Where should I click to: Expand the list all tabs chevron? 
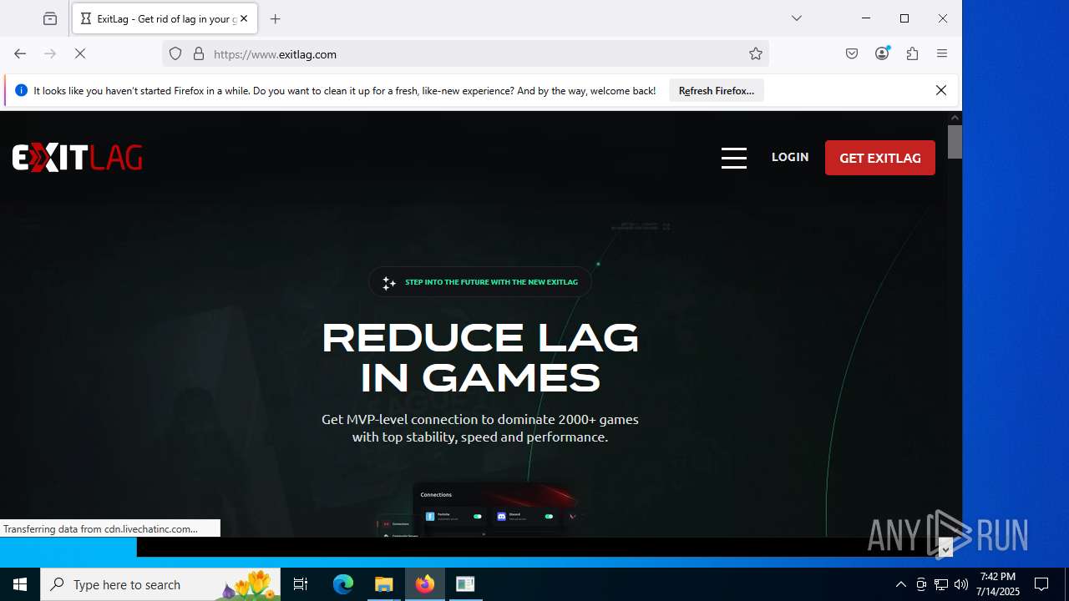[797, 18]
